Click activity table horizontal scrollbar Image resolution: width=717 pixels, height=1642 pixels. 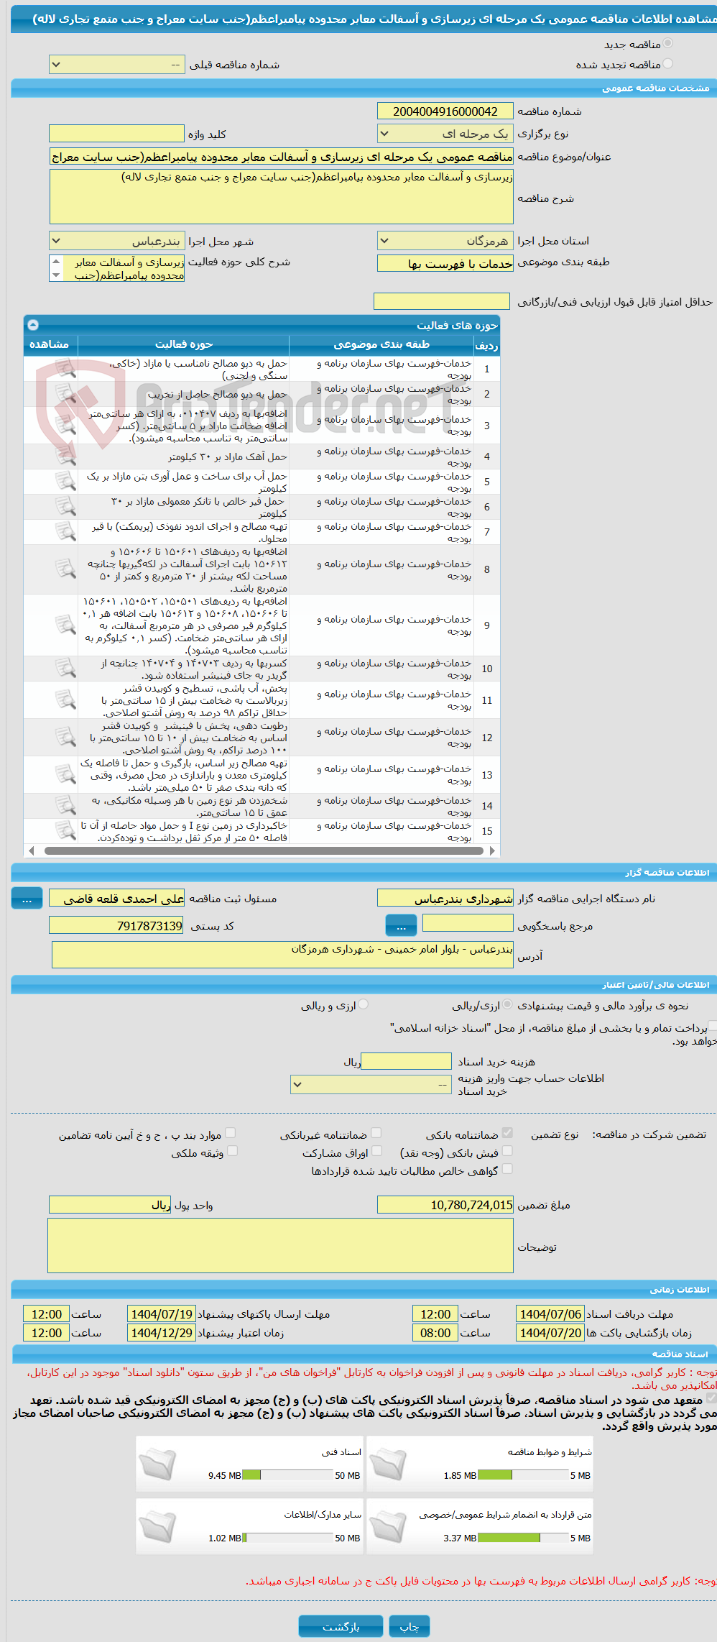click(x=263, y=850)
